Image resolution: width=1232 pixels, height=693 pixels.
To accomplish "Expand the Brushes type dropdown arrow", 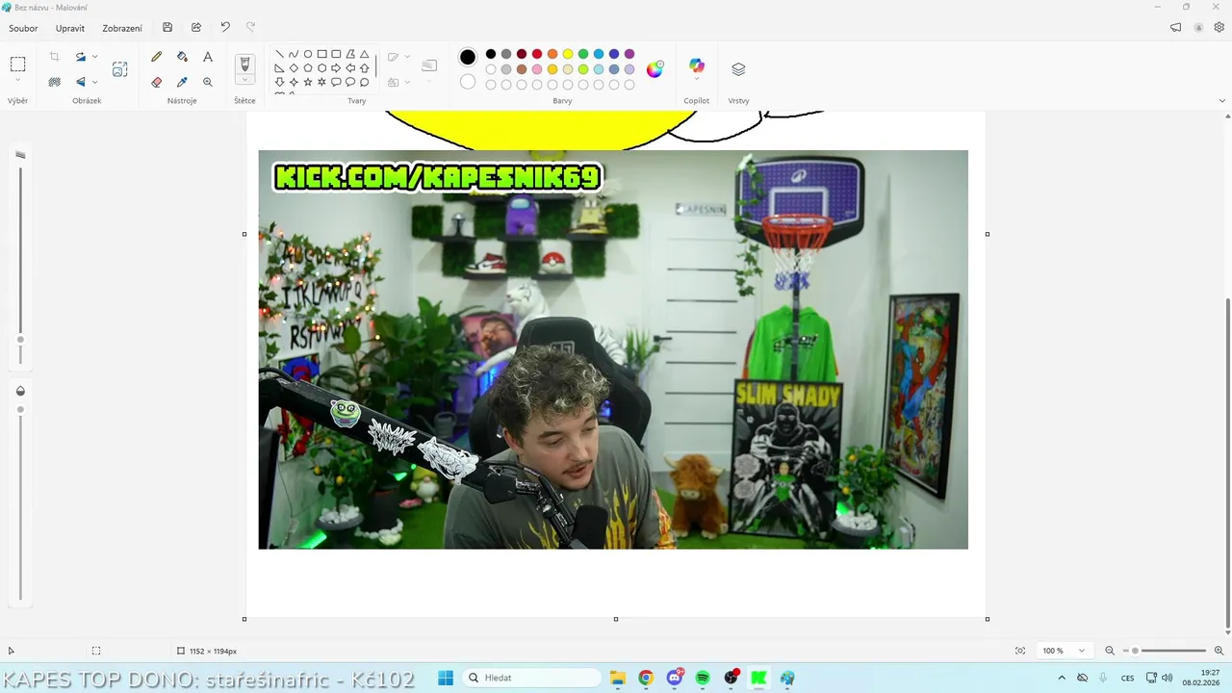I will click(244, 81).
